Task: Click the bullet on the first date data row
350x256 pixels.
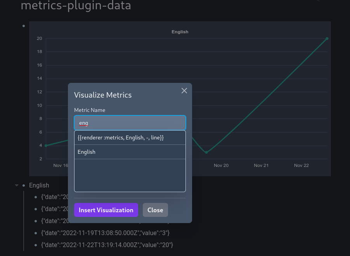Action: 36,197
